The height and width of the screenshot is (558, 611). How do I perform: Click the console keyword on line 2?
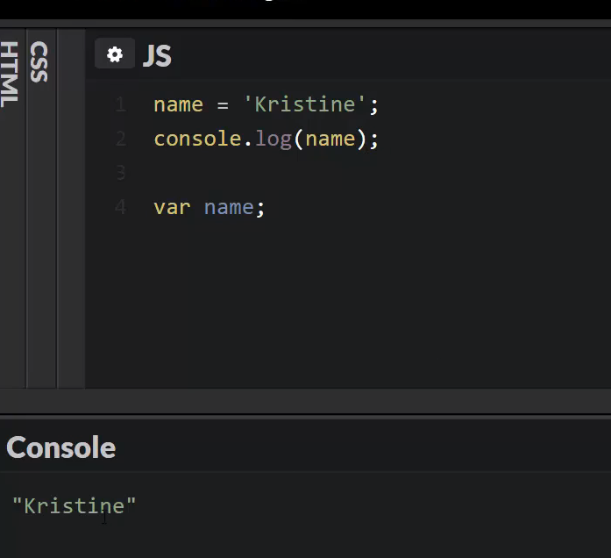click(197, 139)
